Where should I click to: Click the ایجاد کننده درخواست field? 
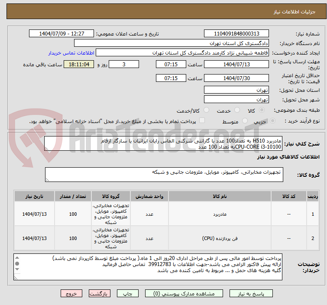(182, 53)
